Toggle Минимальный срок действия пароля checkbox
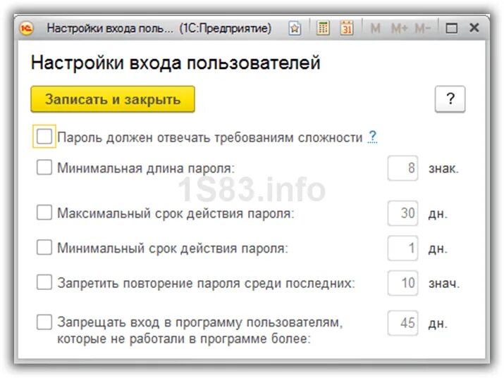 (44, 247)
